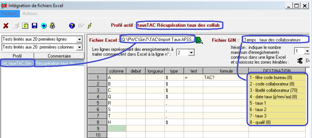Click the padlock unlock icon

pyautogui.click(x=52, y=26)
